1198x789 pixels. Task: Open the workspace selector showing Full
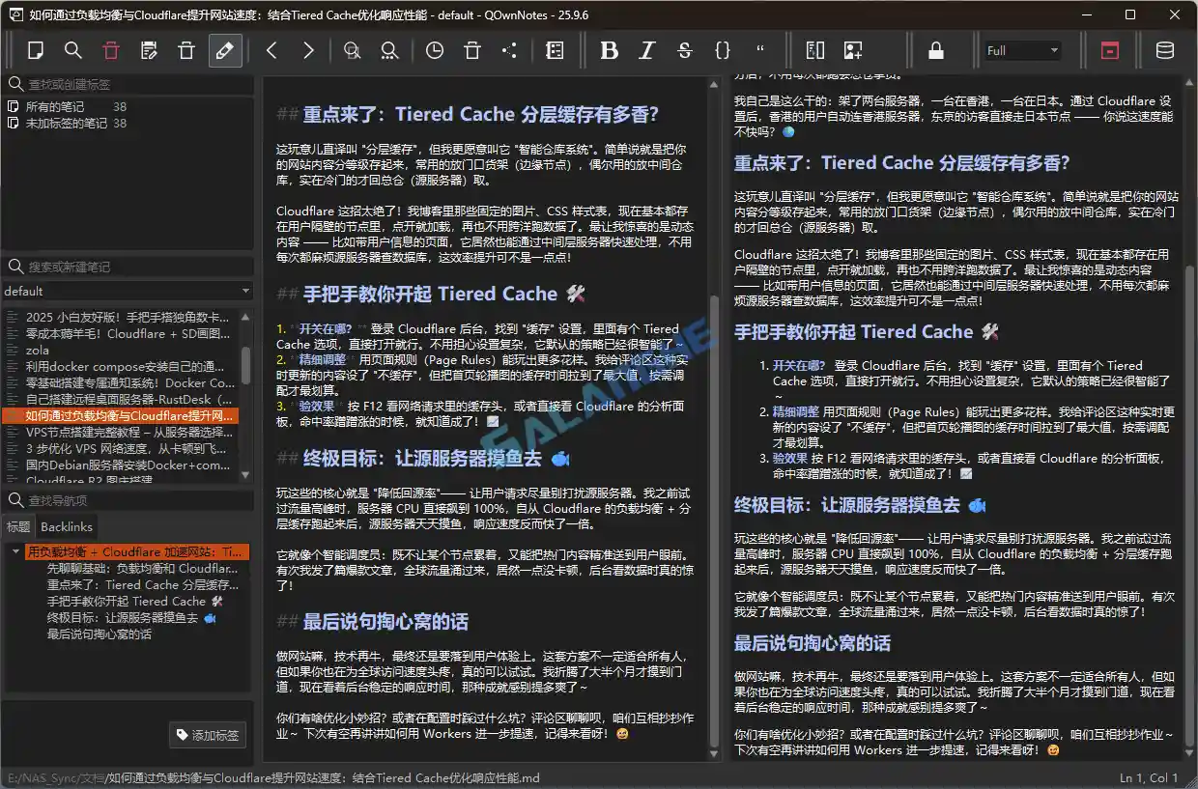(x=1022, y=49)
